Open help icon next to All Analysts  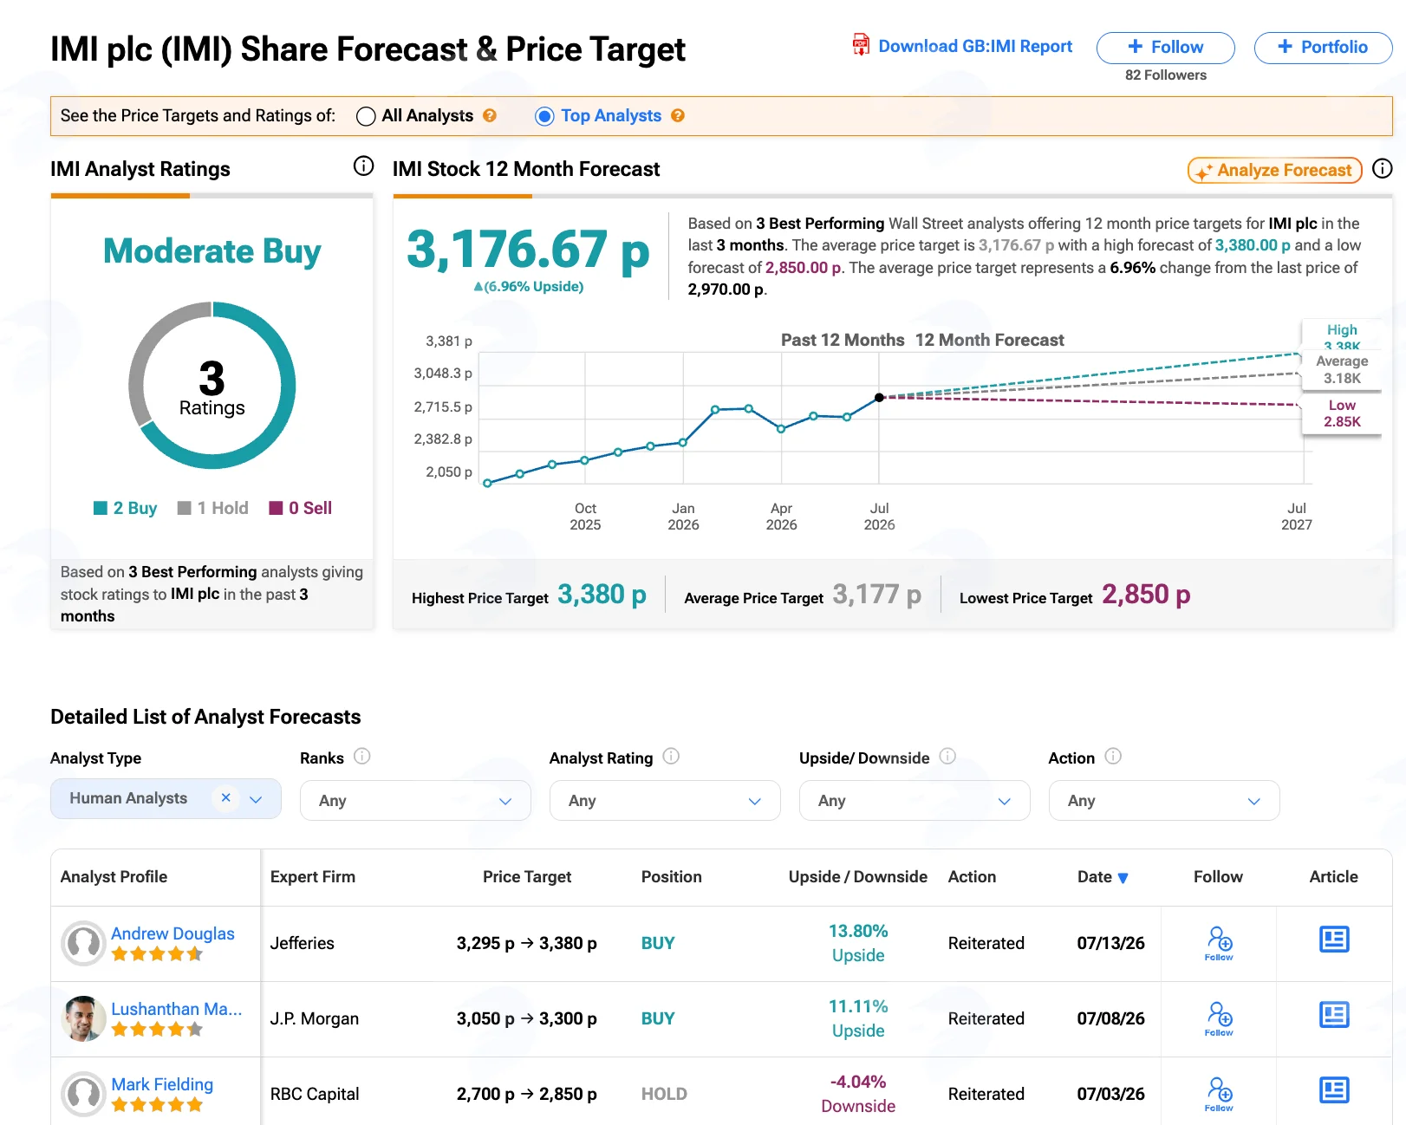tap(490, 115)
